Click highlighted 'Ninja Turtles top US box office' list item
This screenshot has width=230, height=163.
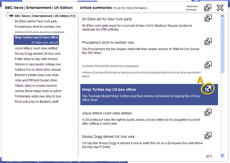[x=36, y=40]
